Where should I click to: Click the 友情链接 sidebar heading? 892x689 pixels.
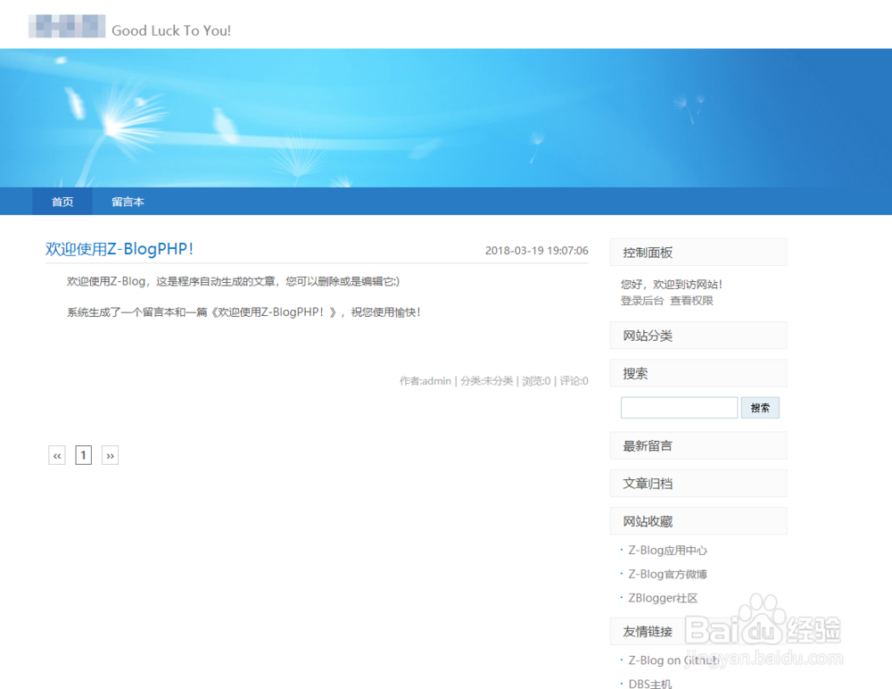698,632
